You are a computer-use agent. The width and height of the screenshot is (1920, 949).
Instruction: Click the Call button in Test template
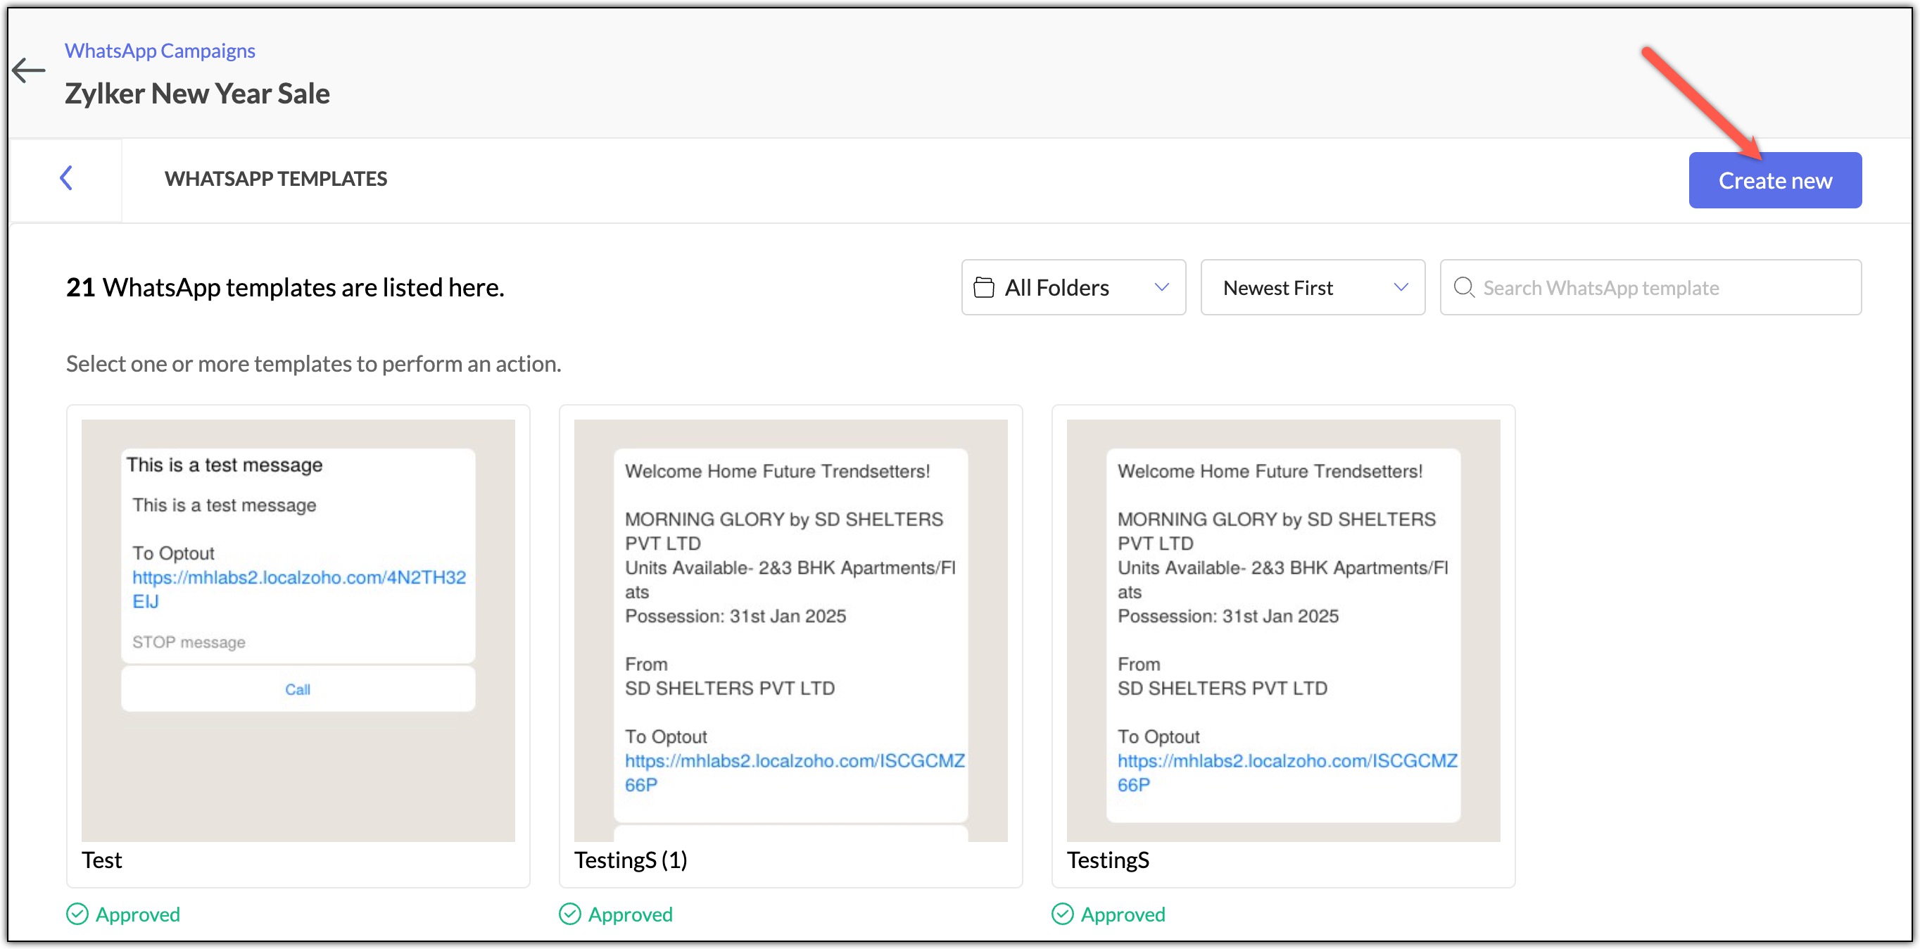coord(298,689)
